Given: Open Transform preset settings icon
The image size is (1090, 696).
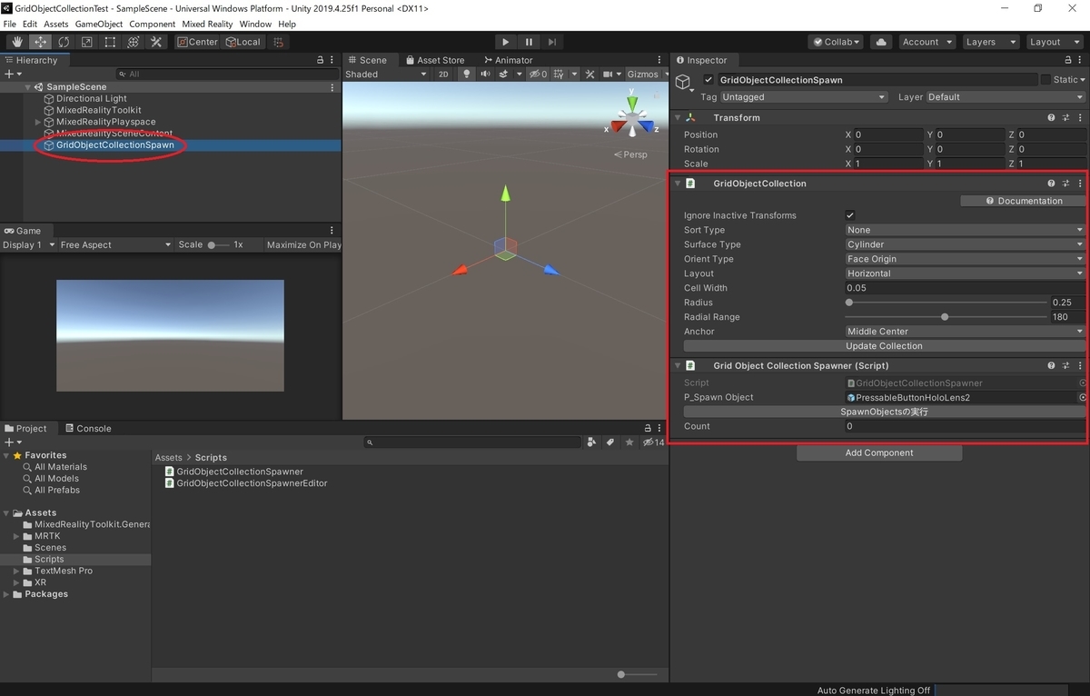Looking at the screenshot, I should [x=1065, y=118].
